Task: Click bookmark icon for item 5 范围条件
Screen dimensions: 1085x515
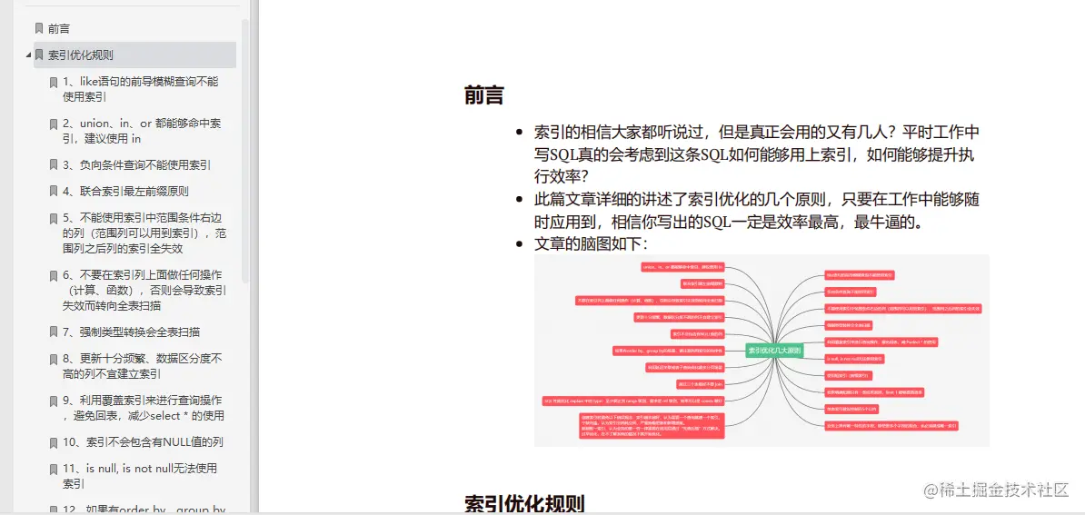Action: [x=54, y=218]
